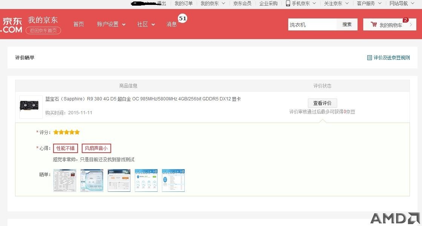Click the mobile phone icon beside 手机京东
This screenshot has width=422, height=226.
click(288, 3)
